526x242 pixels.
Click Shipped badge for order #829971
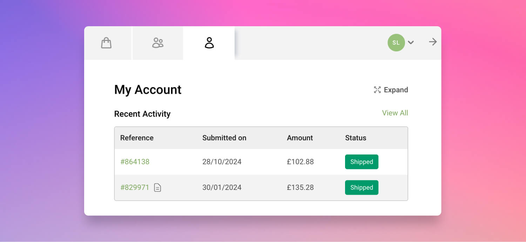(362, 187)
